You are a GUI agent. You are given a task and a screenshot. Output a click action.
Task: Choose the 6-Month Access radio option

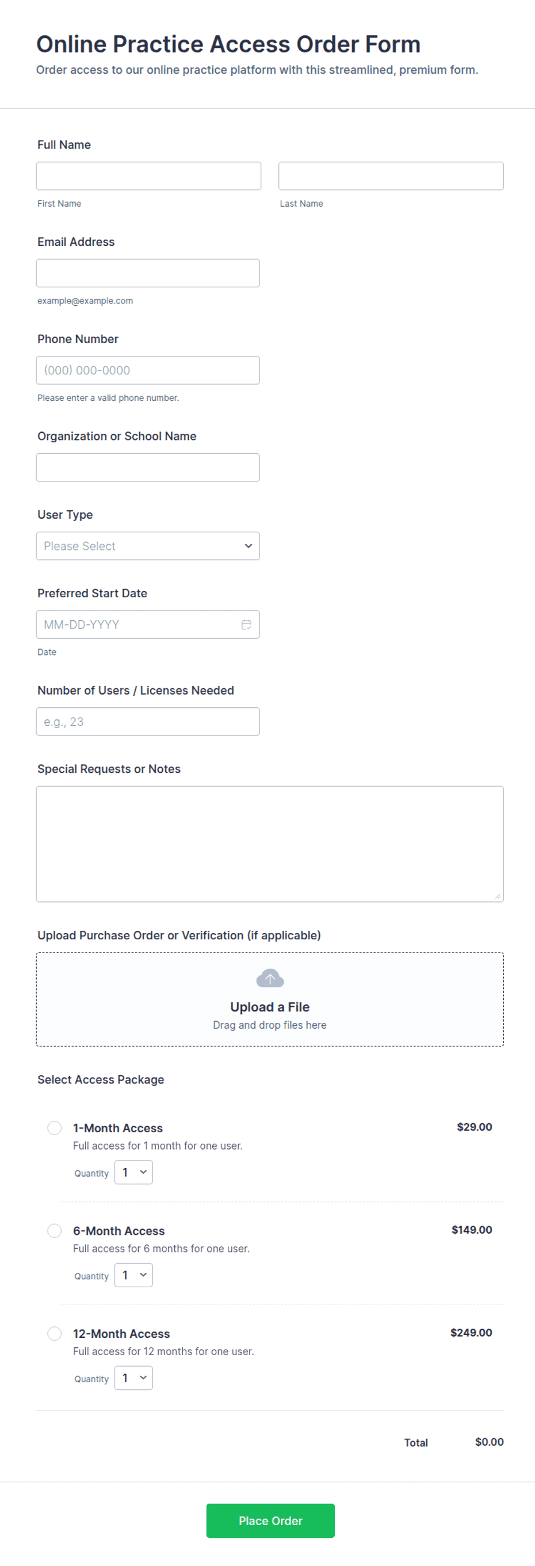coord(55,1230)
